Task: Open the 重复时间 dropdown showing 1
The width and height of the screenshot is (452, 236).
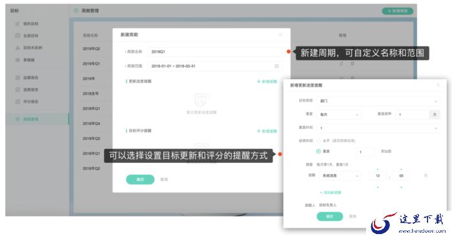Action: [x=378, y=128]
